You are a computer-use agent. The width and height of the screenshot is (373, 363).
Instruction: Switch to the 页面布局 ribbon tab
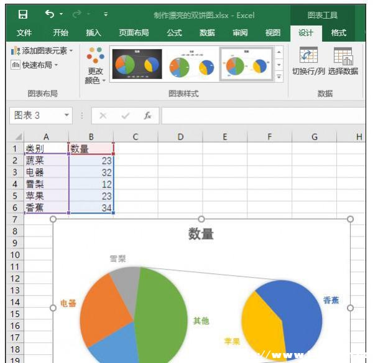(x=134, y=32)
